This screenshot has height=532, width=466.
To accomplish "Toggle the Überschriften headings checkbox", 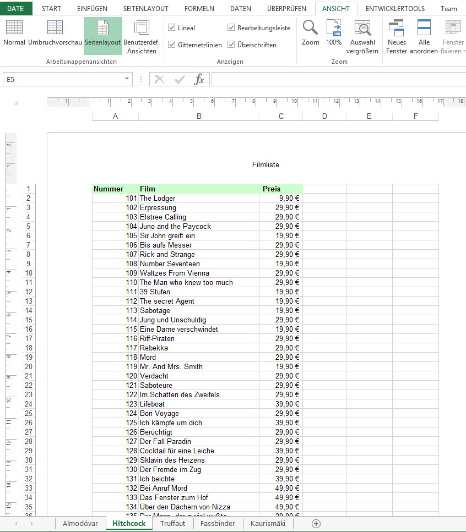I will (x=231, y=45).
